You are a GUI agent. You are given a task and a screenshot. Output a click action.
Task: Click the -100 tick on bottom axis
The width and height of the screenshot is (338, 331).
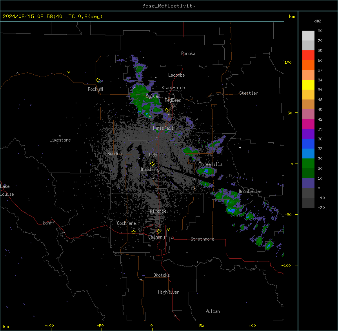[x=49, y=325]
